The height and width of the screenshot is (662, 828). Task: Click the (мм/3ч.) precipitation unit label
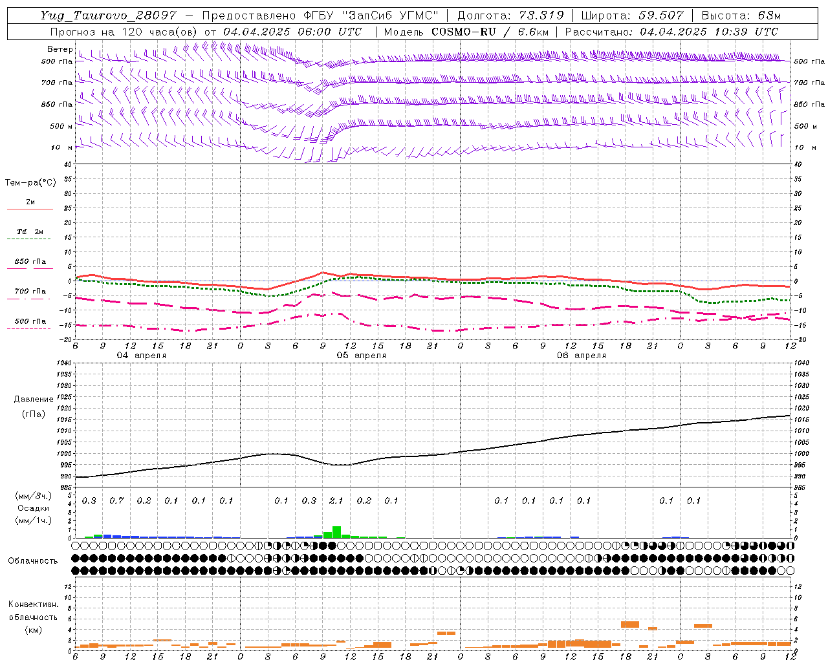[x=33, y=496]
